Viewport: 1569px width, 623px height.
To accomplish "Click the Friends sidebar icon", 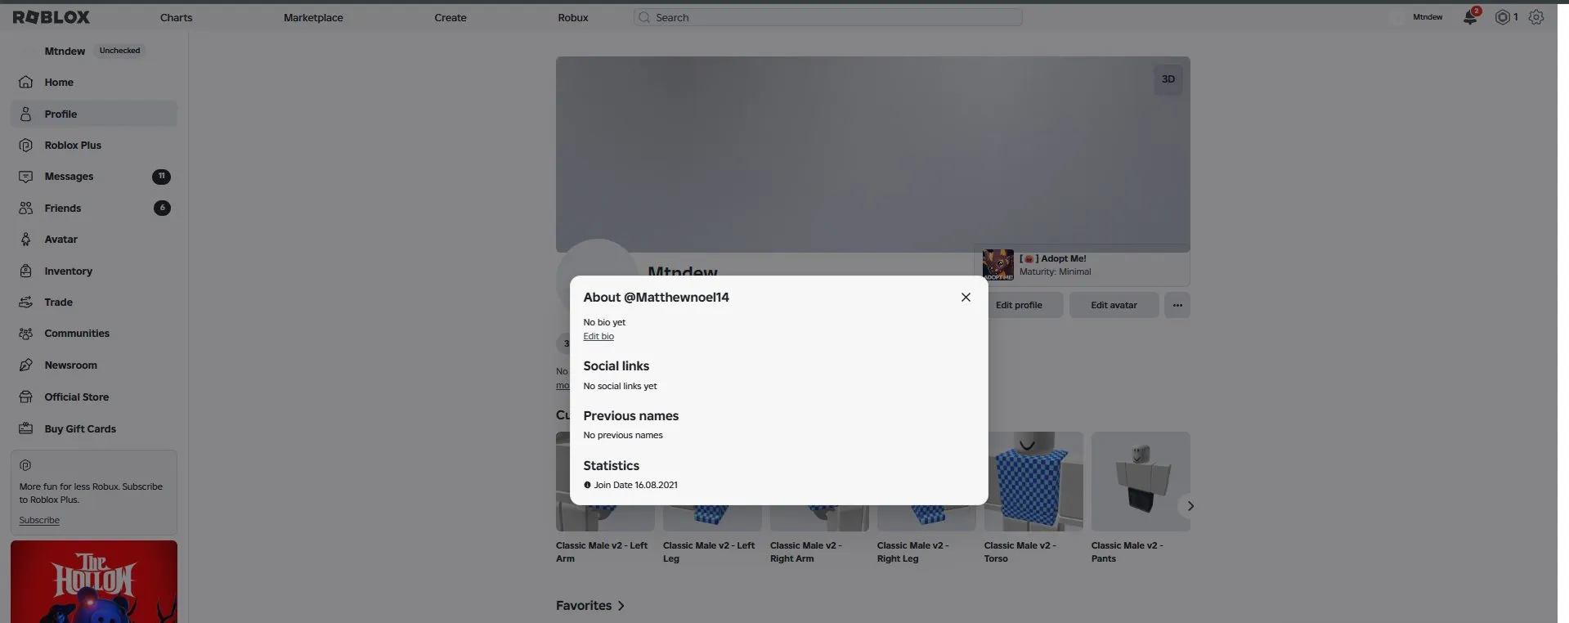I will tap(26, 208).
